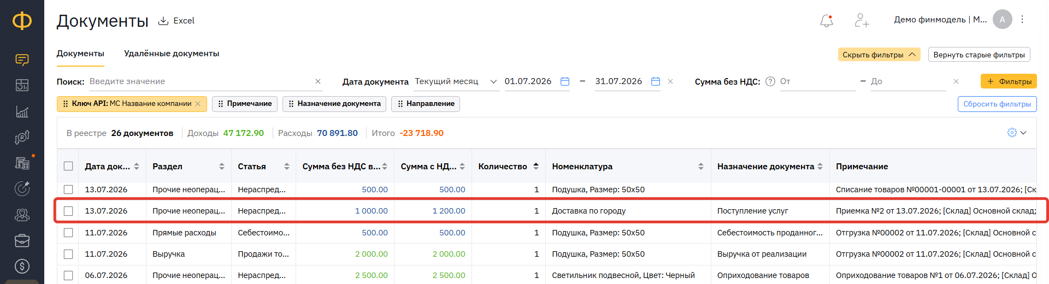Open the briefcase sidebar icon
This screenshot has height=284, width=1049.
click(22, 240)
